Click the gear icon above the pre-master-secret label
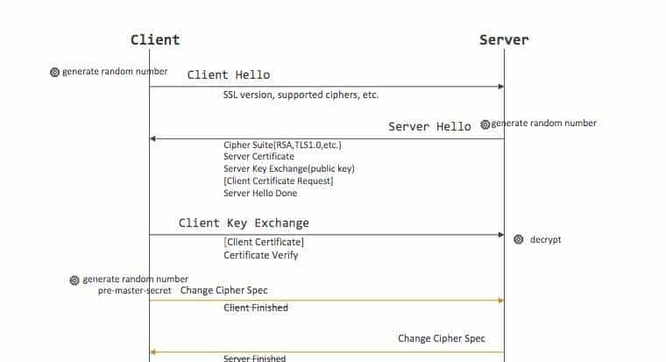This screenshot has height=362, width=666. (x=74, y=280)
